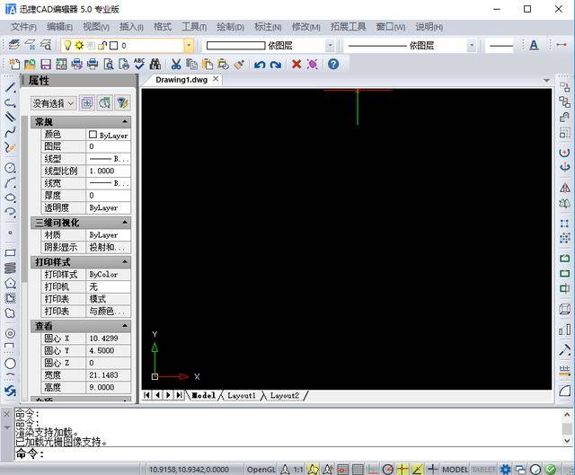Toggle MODEL space button in status bar
This screenshot has width=575, height=475.
coord(456,469)
